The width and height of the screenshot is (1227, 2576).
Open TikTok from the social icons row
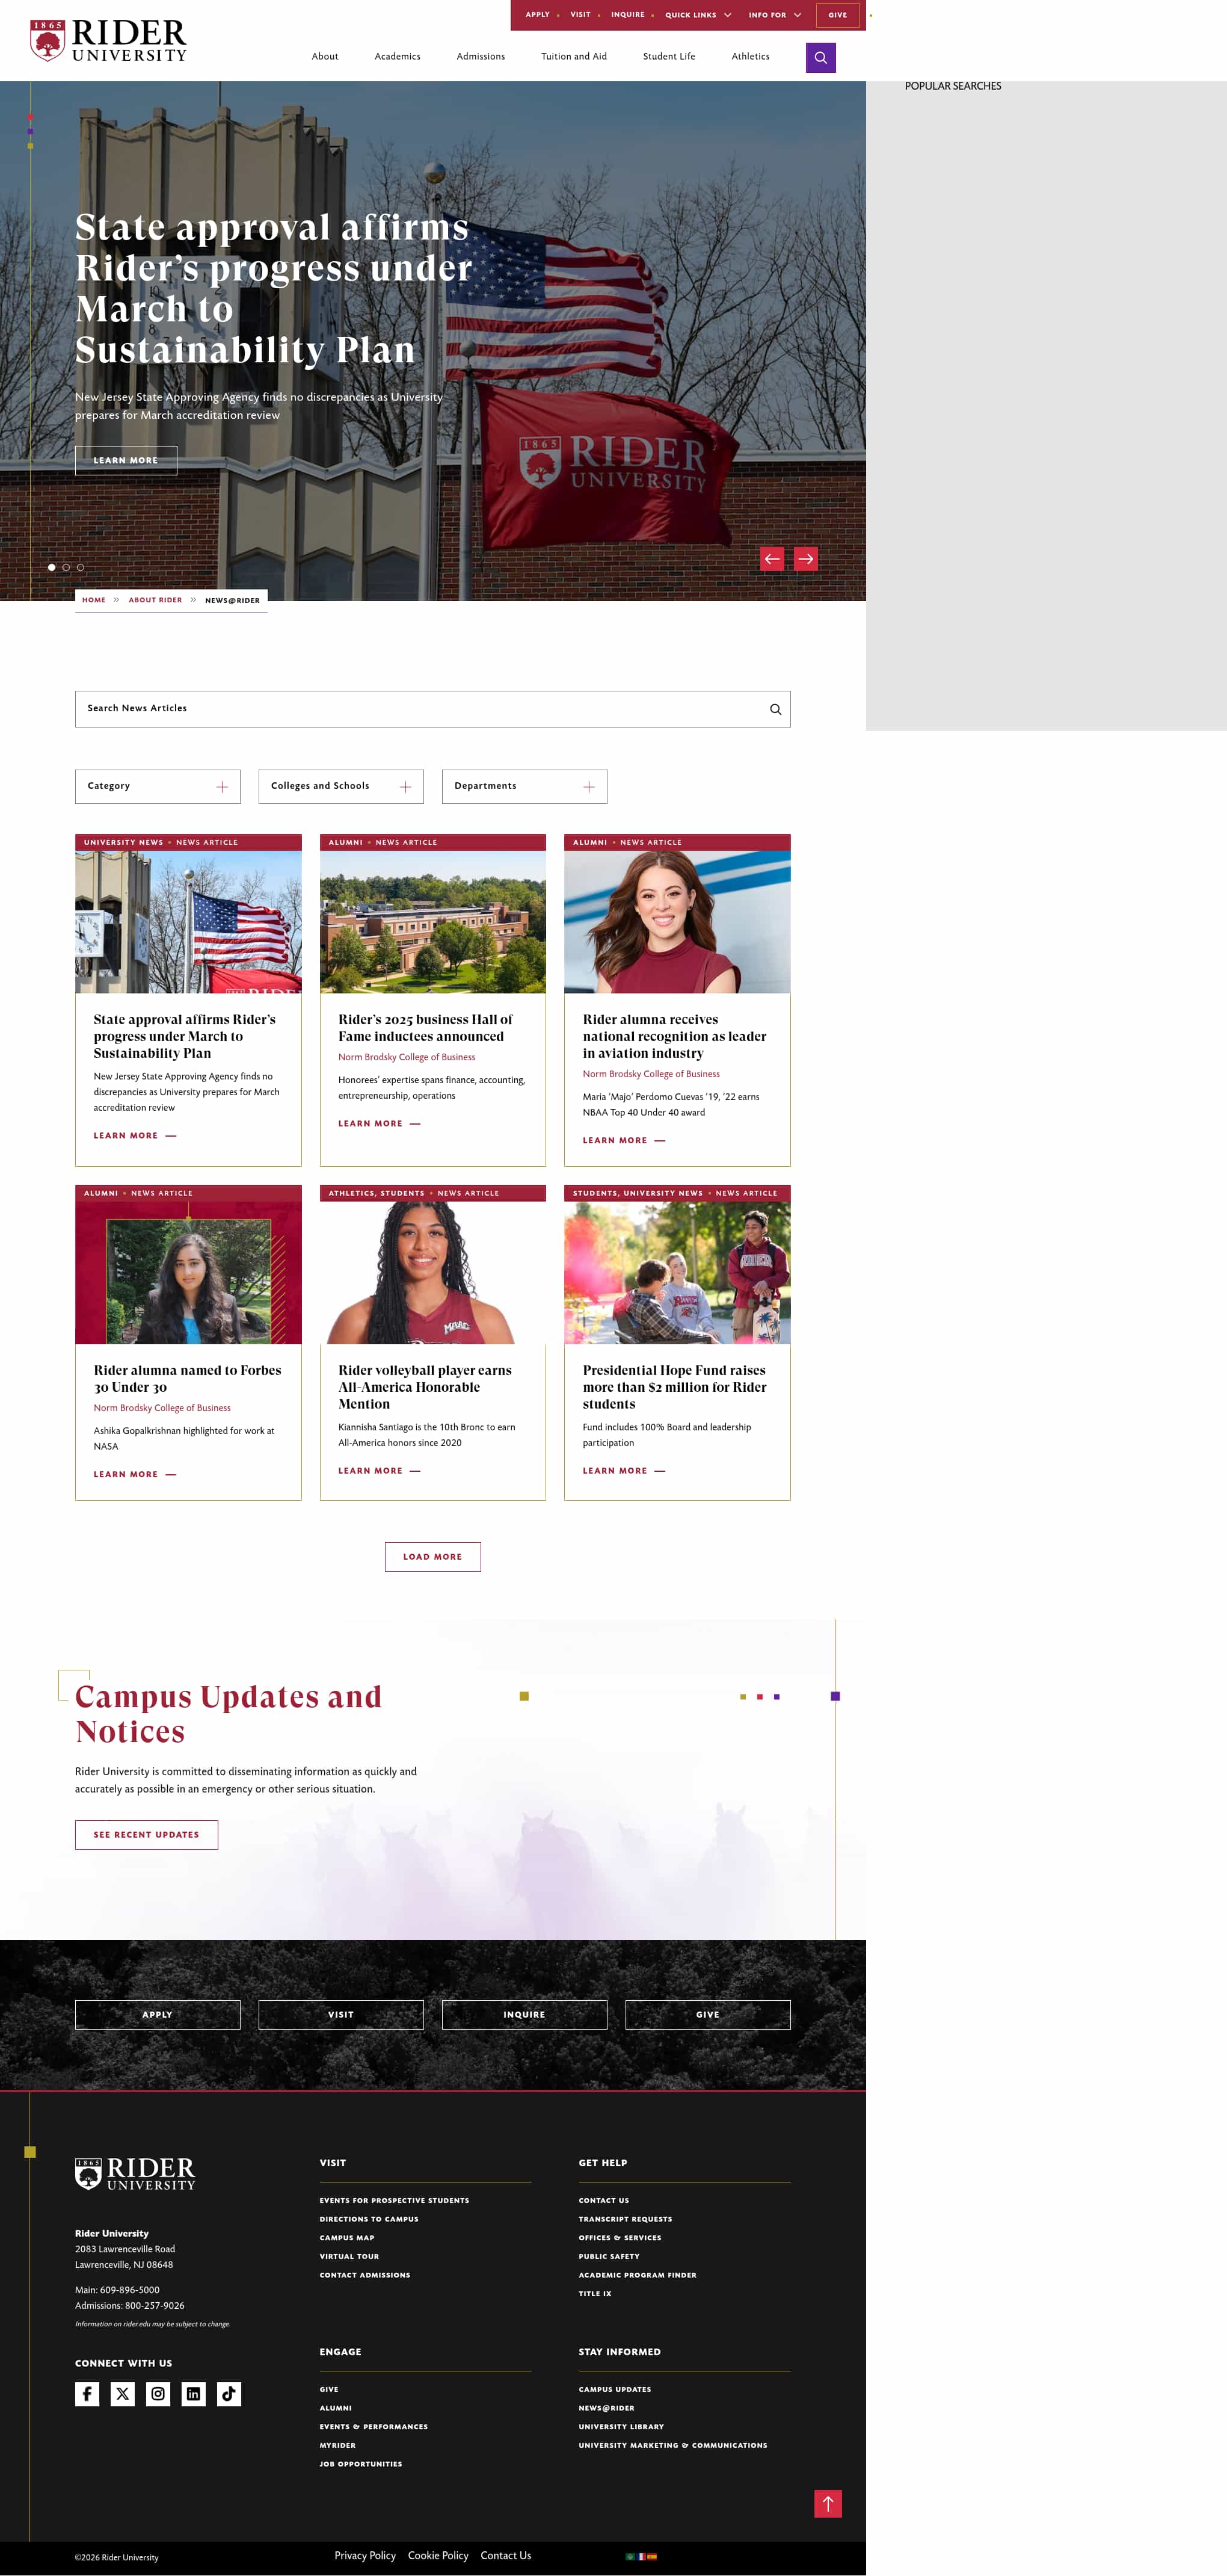pos(229,2394)
